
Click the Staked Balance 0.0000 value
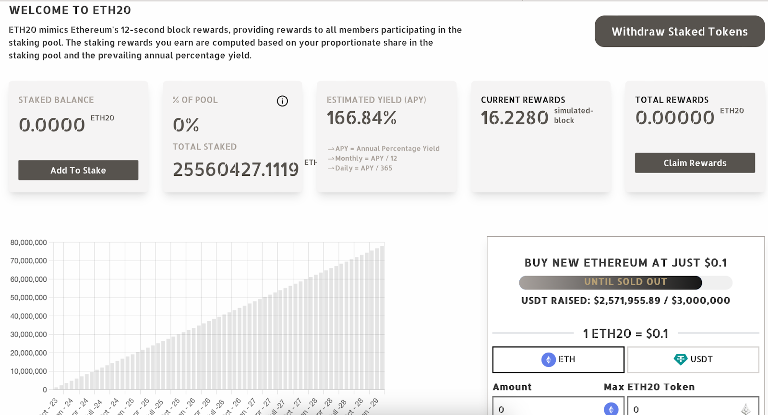[52, 125]
